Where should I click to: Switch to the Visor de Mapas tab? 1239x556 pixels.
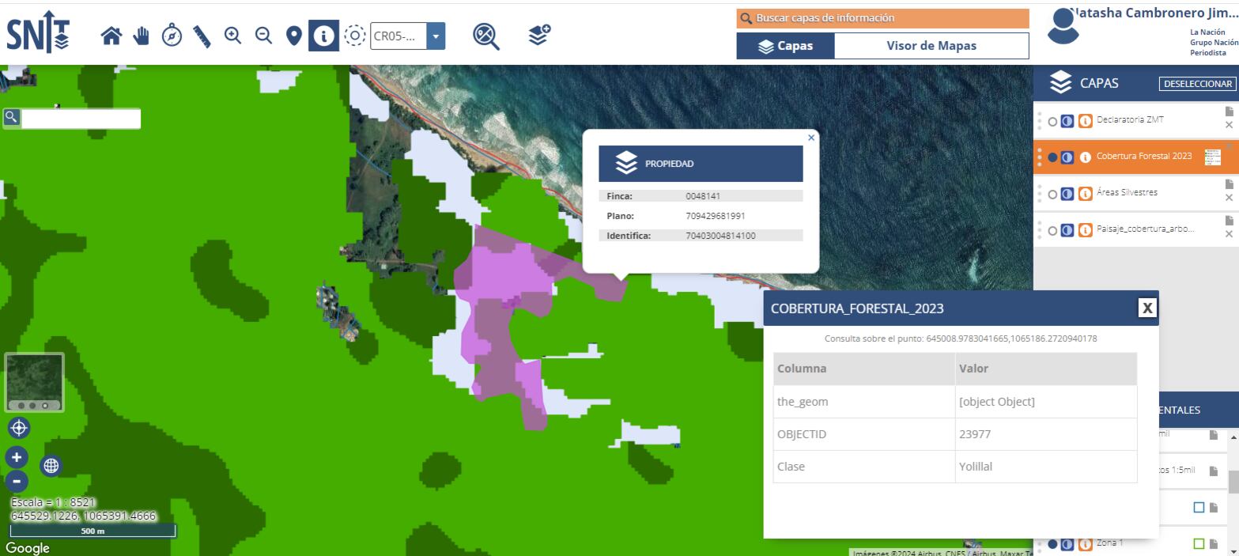click(931, 46)
